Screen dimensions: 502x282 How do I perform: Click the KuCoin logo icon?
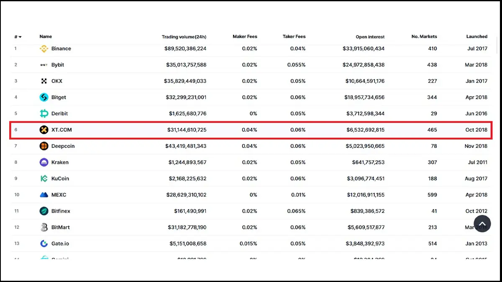point(44,178)
